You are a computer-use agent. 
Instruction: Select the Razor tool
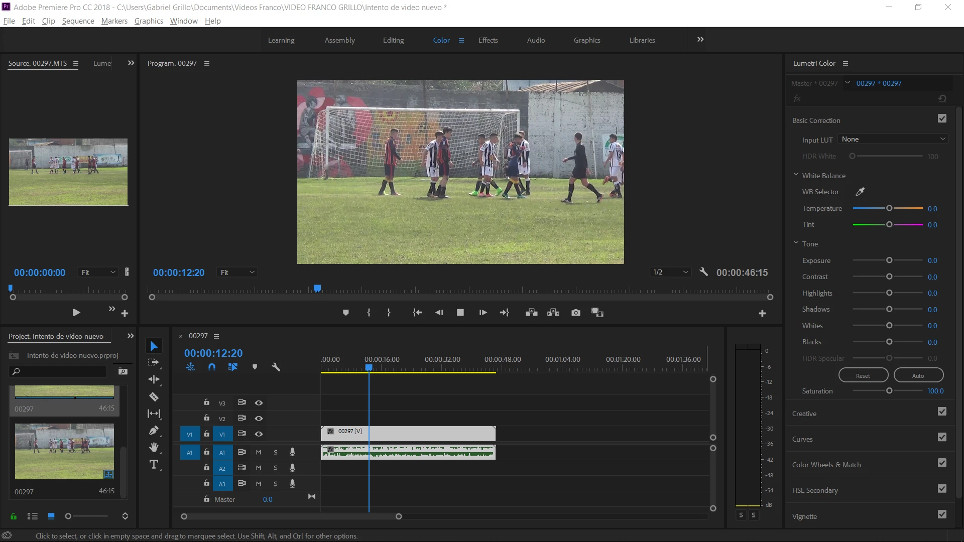(154, 396)
